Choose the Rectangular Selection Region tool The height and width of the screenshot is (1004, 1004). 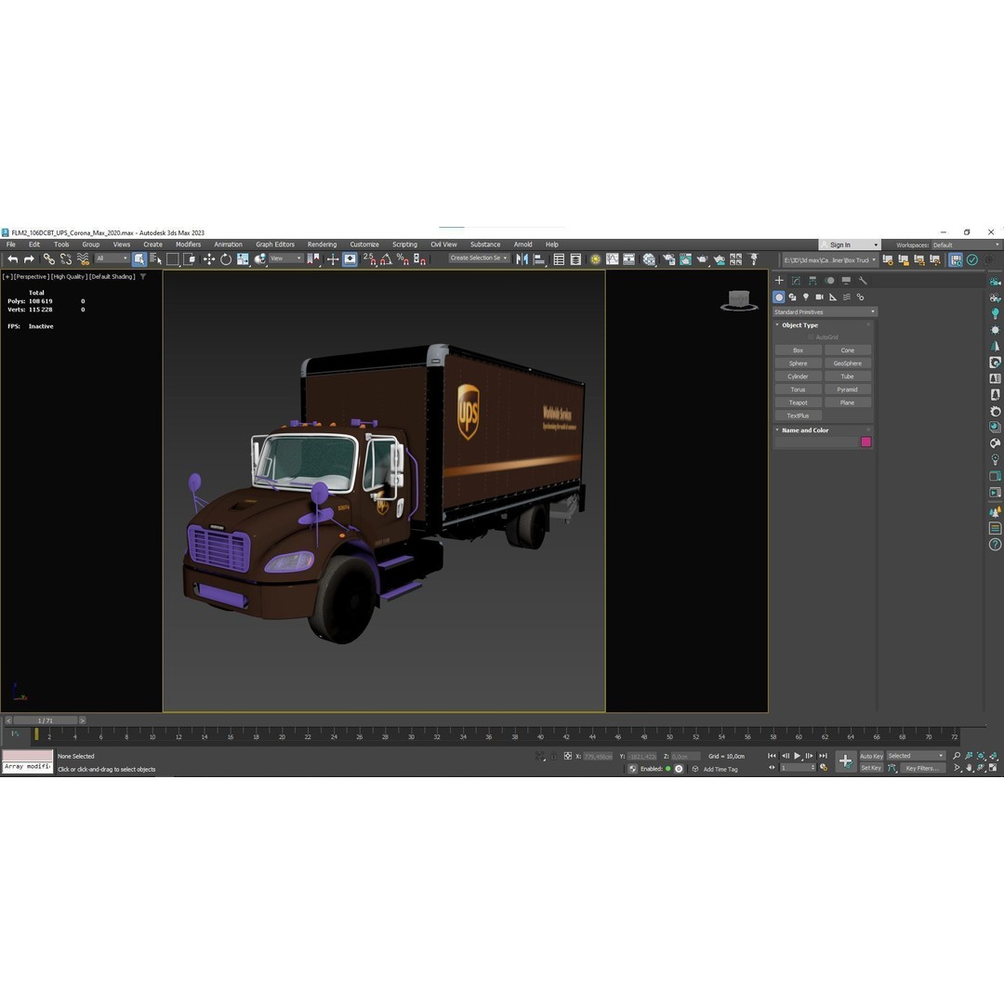tap(172, 259)
